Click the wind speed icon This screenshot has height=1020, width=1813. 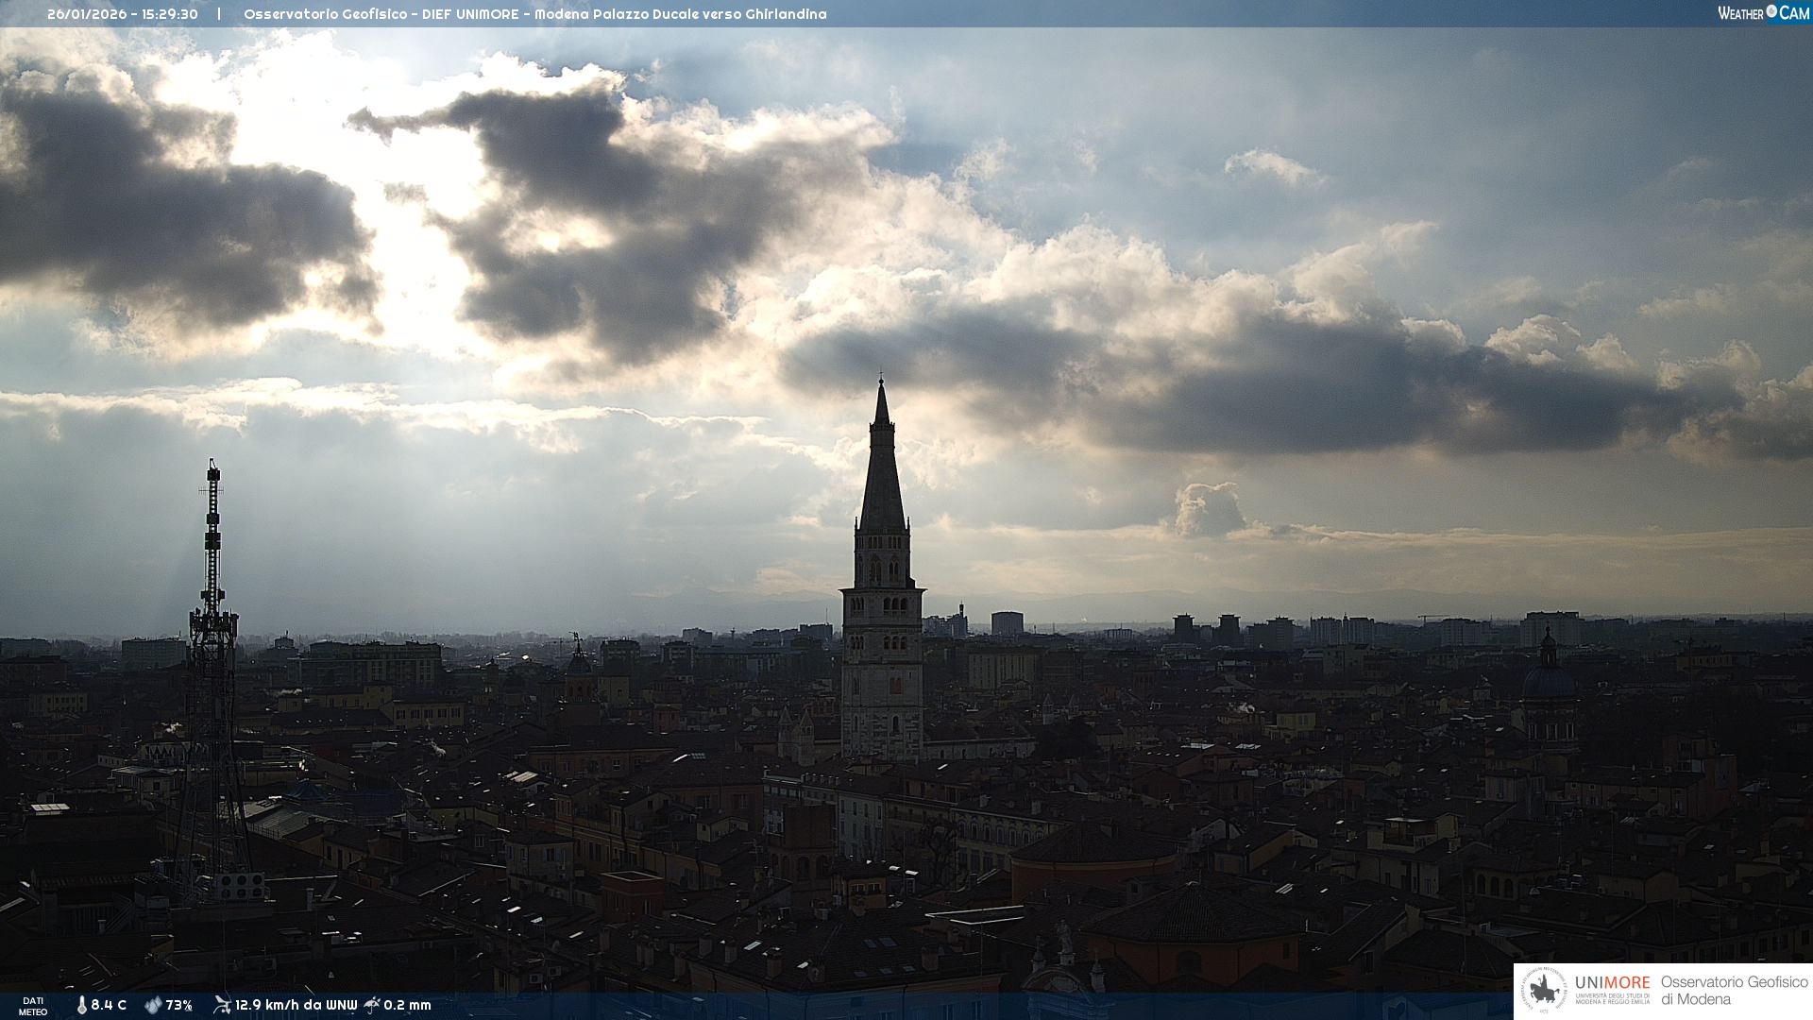coord(222,1005)
